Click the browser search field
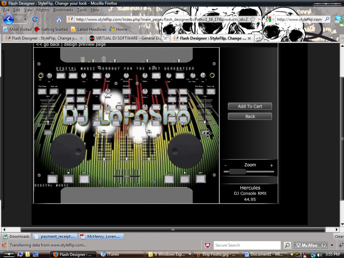344x258 pixels. click(299, 19)
